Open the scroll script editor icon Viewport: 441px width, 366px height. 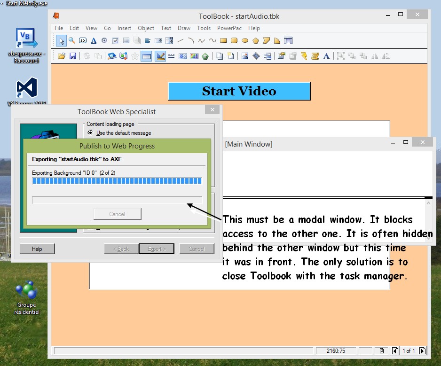(x=315, y=56)
